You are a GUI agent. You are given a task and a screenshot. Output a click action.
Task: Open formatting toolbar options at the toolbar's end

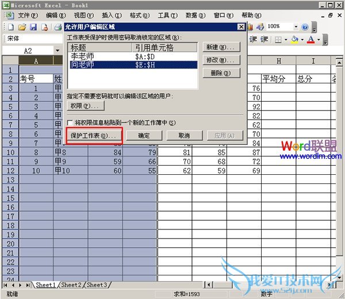pyautogui.click(x=325, y=40)
